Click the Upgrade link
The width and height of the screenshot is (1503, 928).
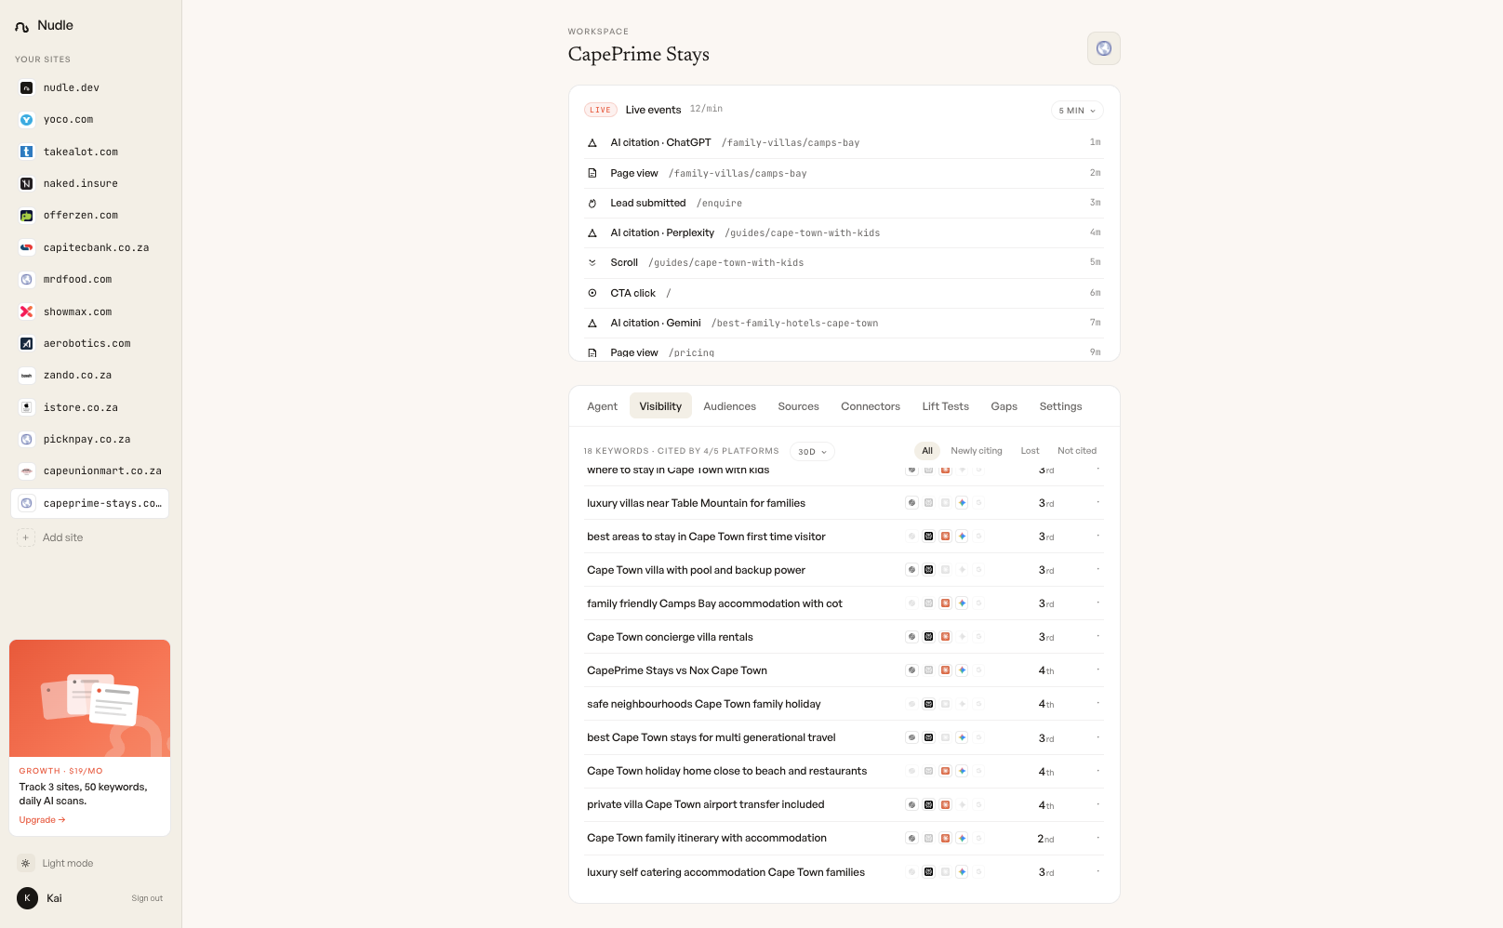pyautogui.click(x=42, y=820)
